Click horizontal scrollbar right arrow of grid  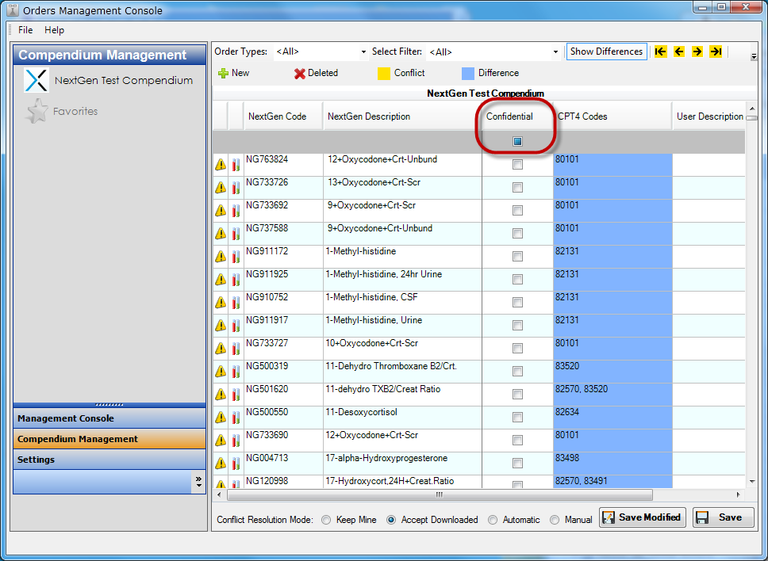tap(739, 495)
